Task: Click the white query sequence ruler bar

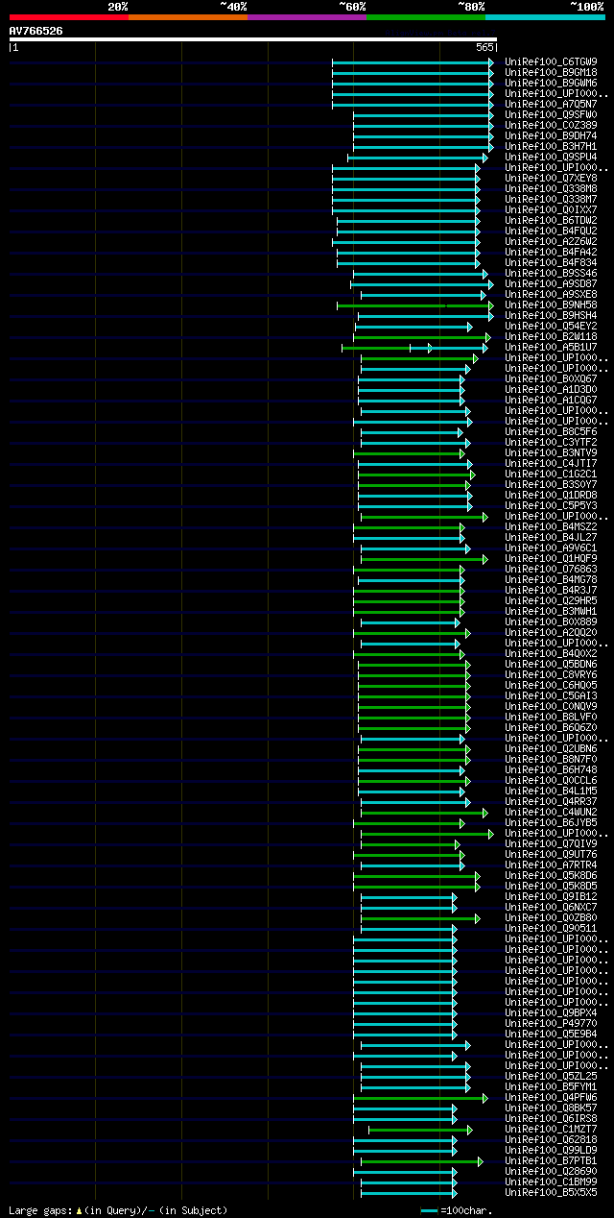Action: 252,39
